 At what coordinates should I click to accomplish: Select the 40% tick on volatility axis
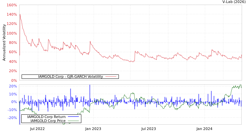(12, 62)
